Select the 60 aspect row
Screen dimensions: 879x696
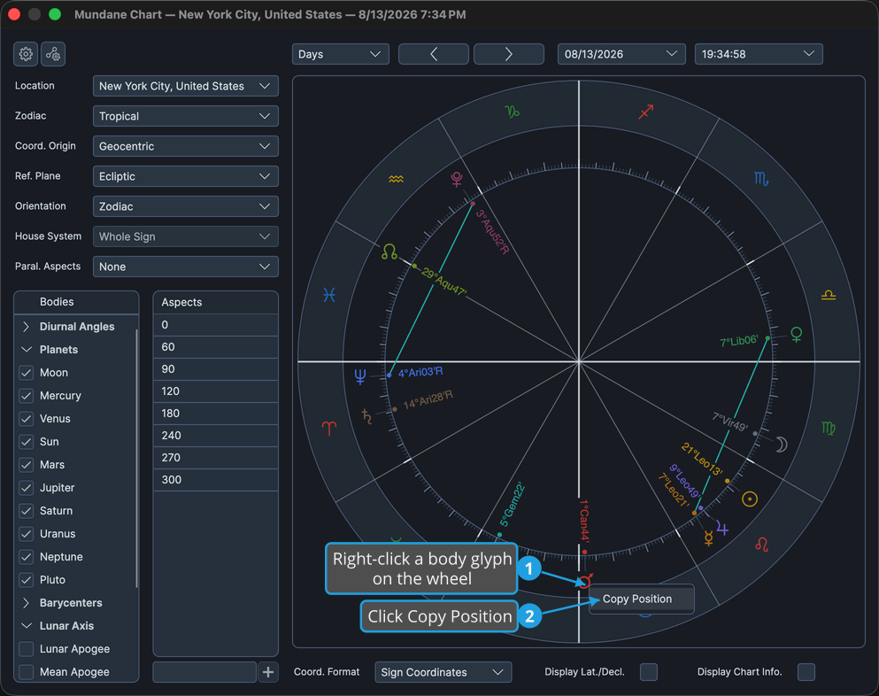point(216,347)
